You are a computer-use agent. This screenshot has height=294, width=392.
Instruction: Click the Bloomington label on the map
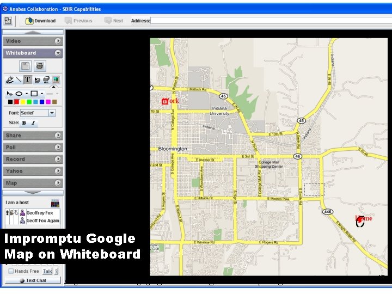click(x=173, y=149)
